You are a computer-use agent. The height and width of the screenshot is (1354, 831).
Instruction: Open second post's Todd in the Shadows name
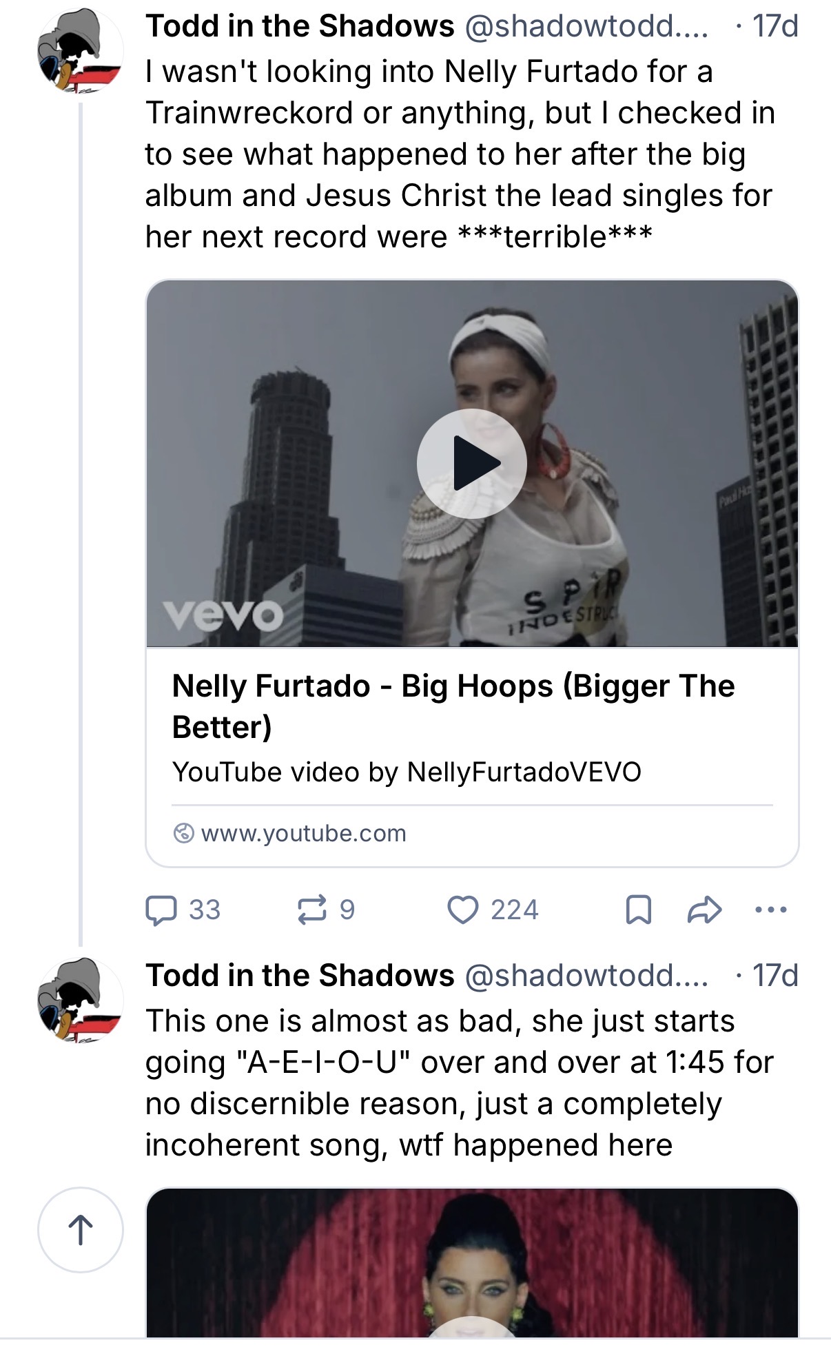coord(300,976)
